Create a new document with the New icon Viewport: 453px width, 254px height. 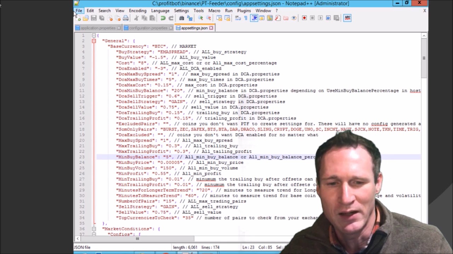click(78, 18)
